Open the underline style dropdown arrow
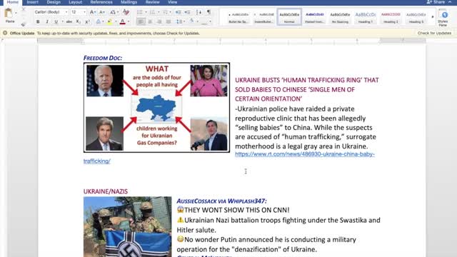Viewport: 457px width, 257px height. [62, 21]
